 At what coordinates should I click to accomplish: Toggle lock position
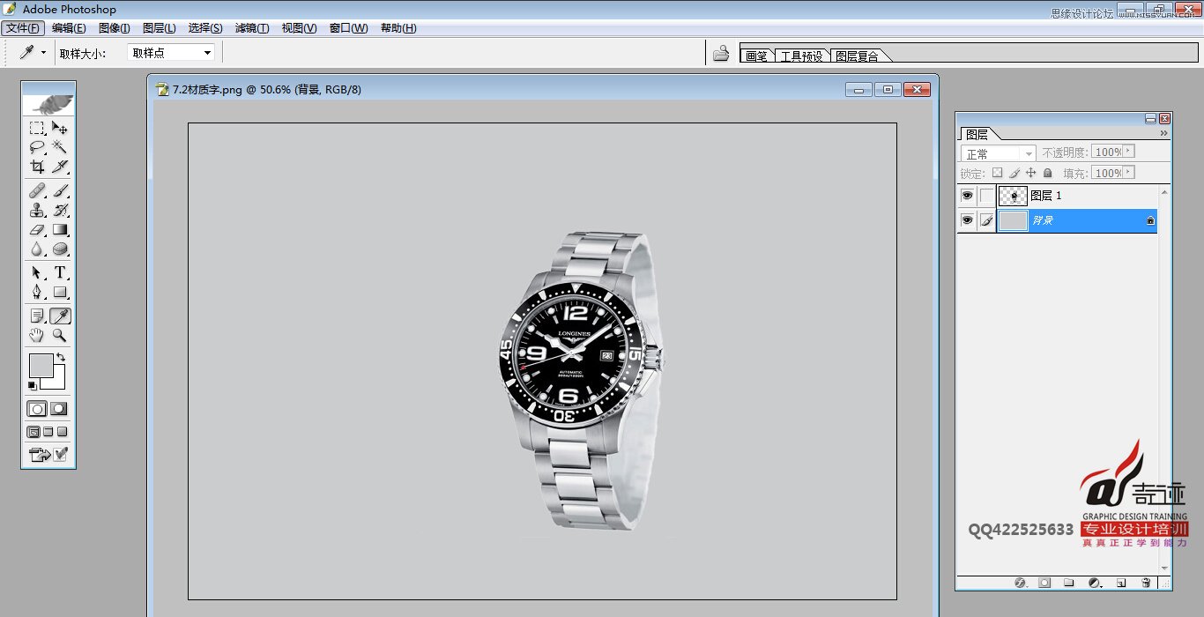coord(1031,174)
